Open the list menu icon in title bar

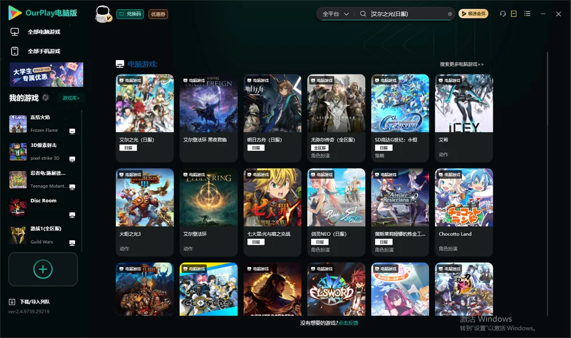527,14
